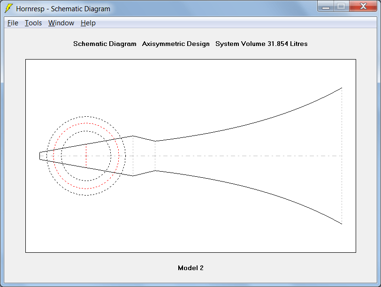Screen dimensions: 381x287
Task: Click the 'Model 2' caption
Action: coord(190,268)
